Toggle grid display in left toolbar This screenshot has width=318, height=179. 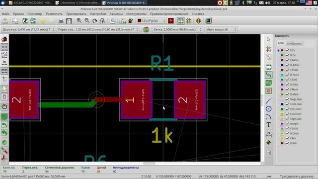coord(4,47)
